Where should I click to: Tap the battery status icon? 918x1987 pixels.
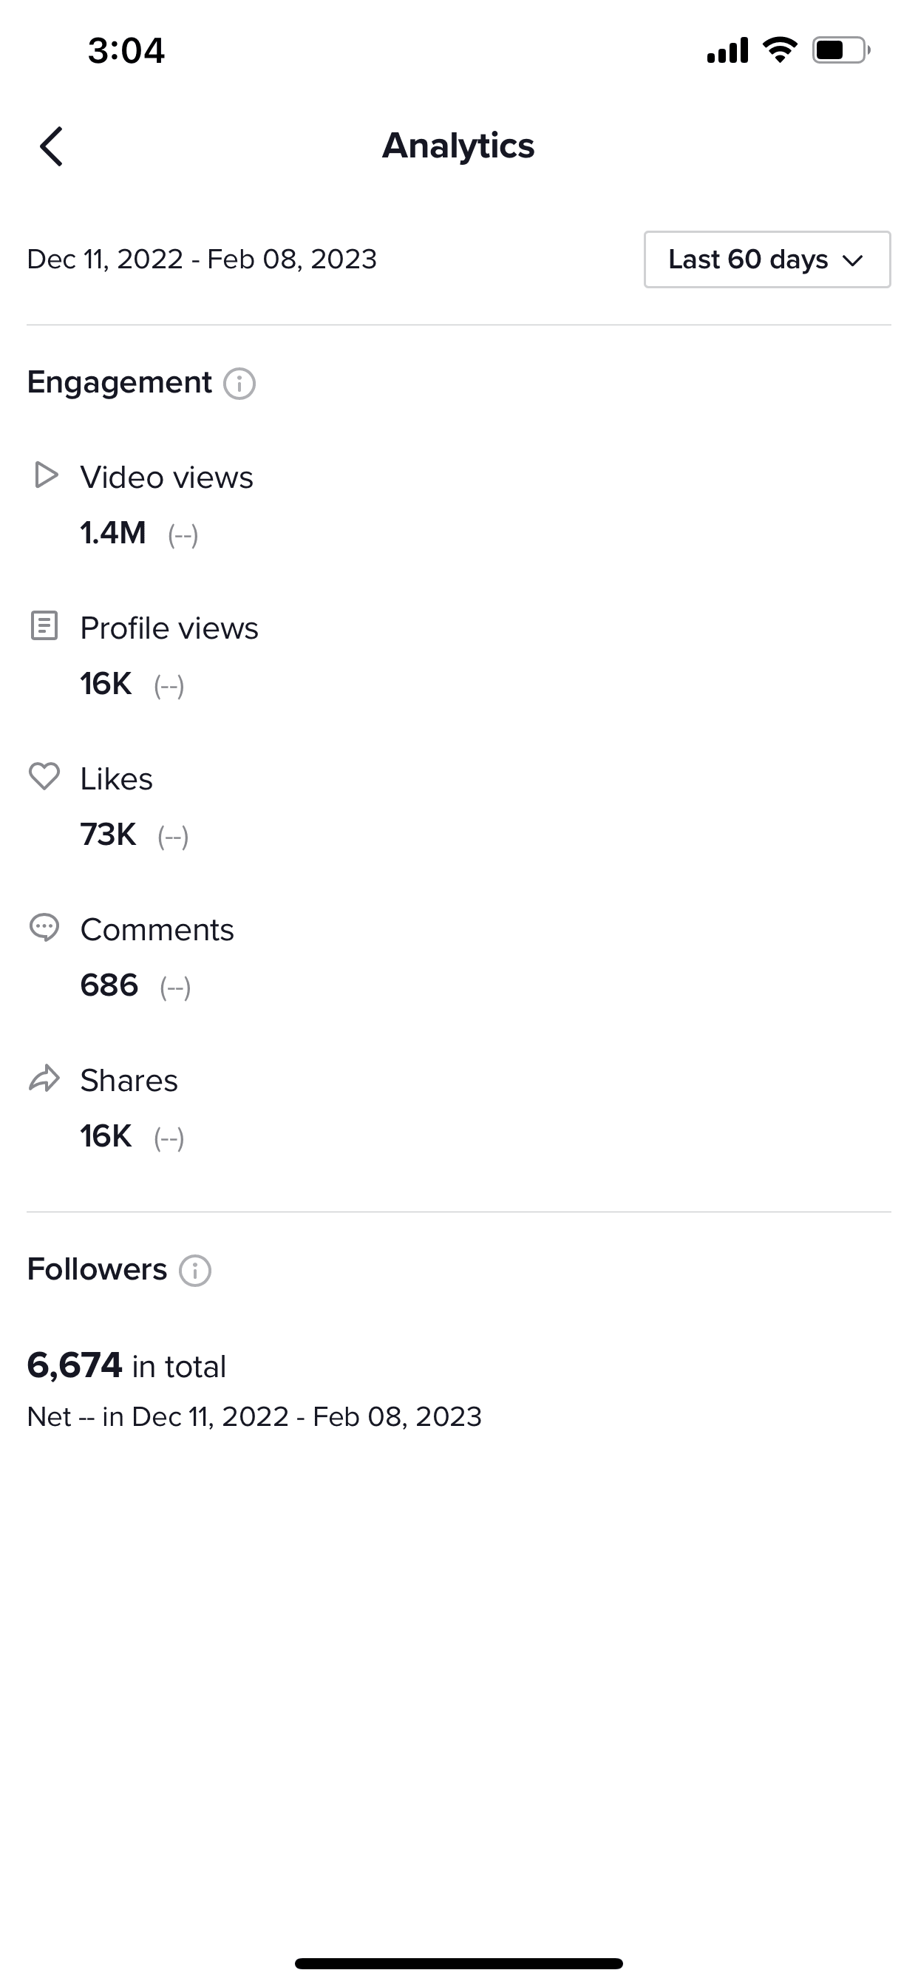tap(840, 50)
